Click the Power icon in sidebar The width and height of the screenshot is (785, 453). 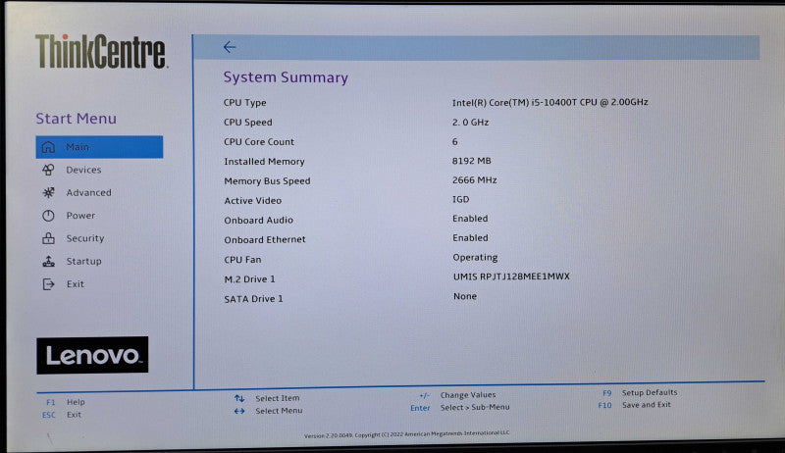(x=48, y=216)
